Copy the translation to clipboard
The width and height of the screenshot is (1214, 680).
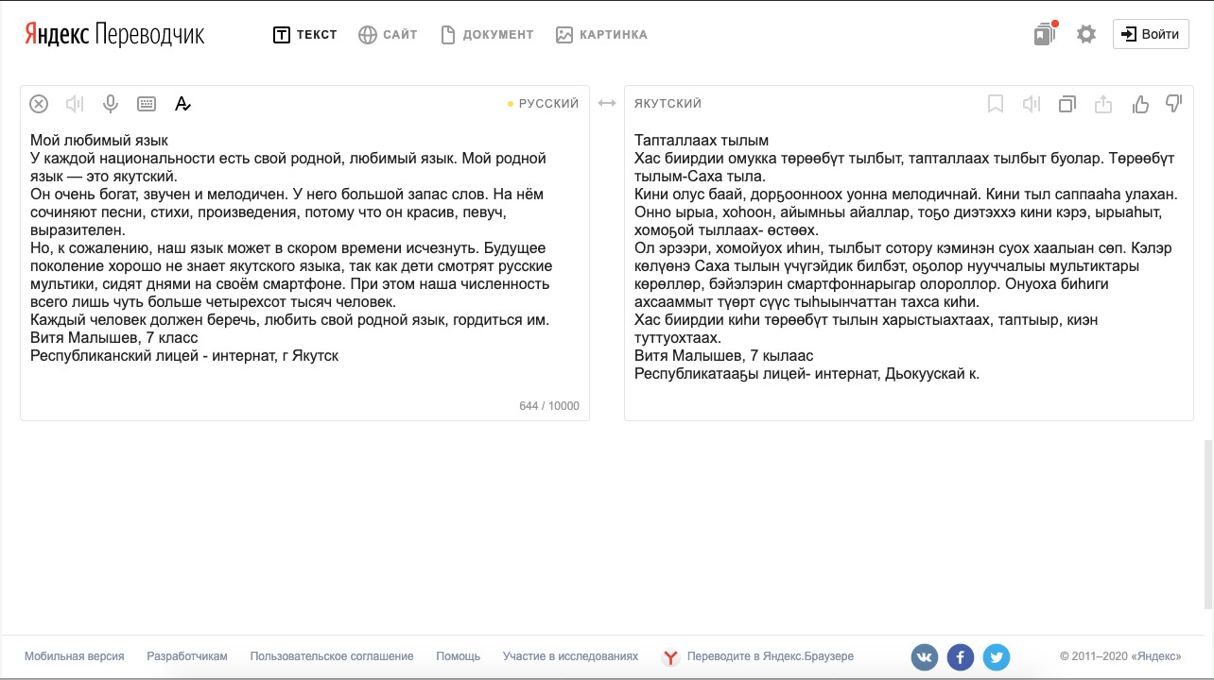[1067, 104]
